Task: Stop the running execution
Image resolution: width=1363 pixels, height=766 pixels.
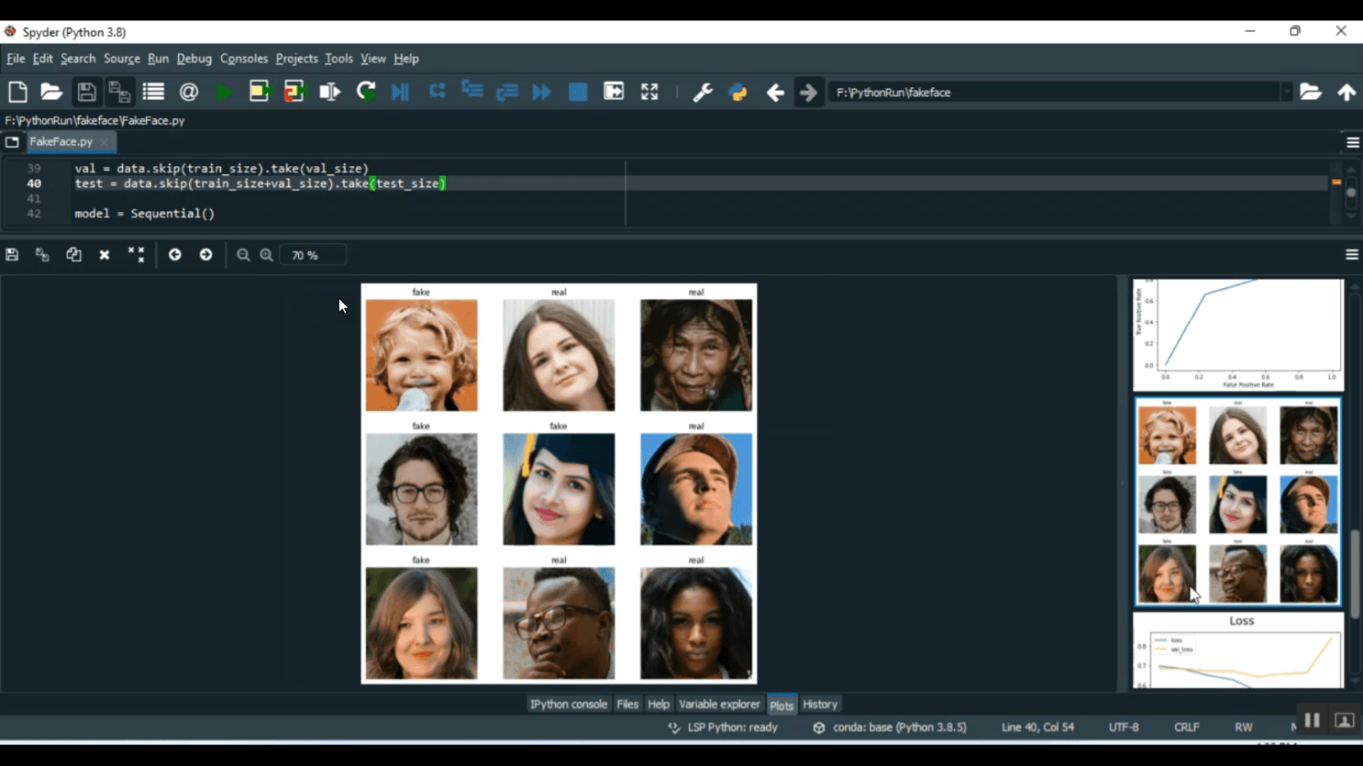Action: (577, 91)
